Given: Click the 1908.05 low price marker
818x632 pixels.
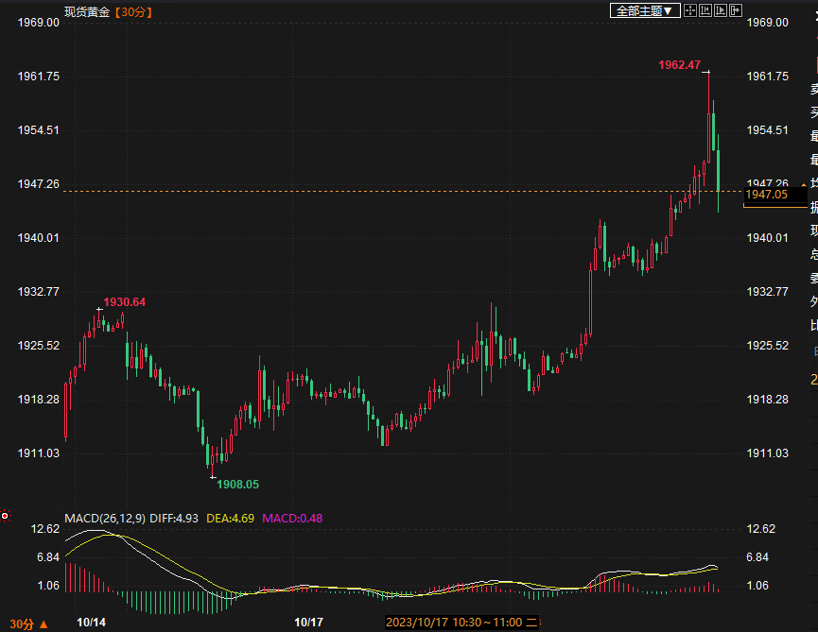Looking at the screenshot, I should pos(237,484).
